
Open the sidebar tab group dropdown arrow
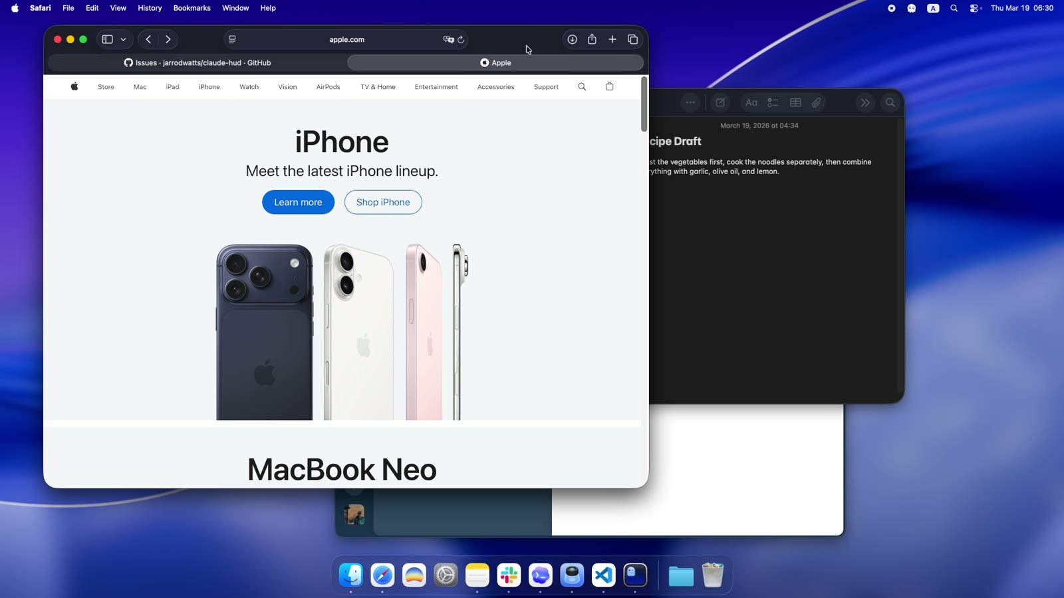point(123,39)
